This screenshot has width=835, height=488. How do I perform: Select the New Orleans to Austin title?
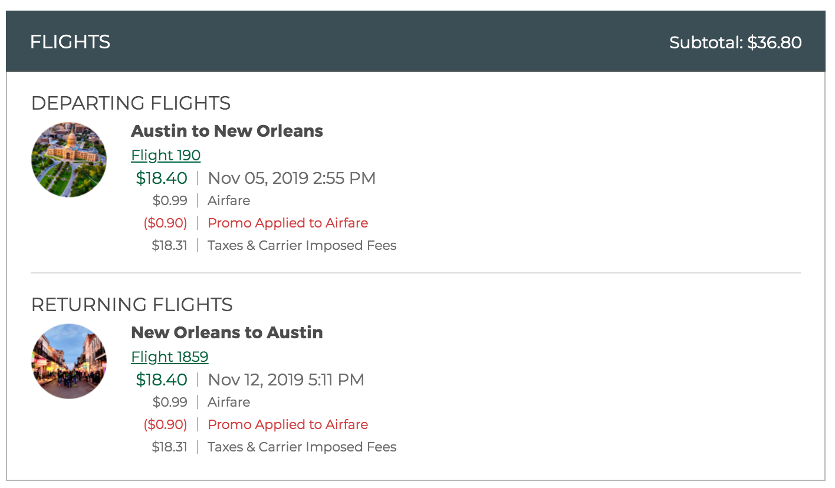pyautogui.click(x=227, y=332)
